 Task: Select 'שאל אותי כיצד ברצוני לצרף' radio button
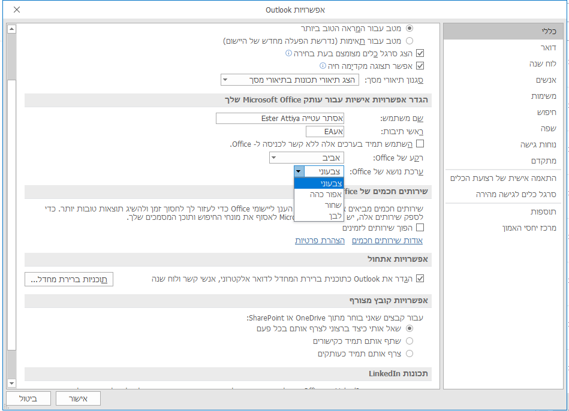(410, 328)
